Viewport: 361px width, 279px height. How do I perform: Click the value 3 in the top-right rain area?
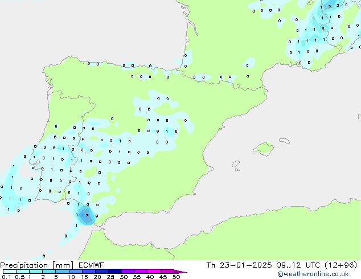point(329,7)
